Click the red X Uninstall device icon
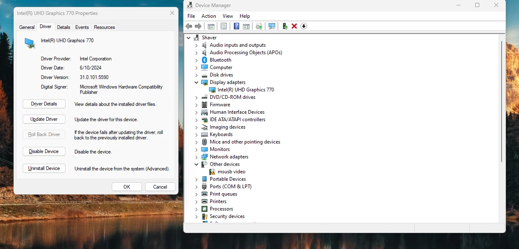 [294, 26]
